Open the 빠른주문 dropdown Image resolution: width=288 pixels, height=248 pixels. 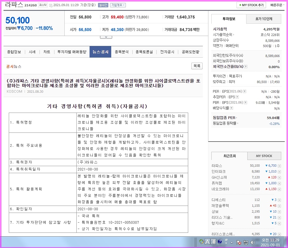[x=277, y=5]
